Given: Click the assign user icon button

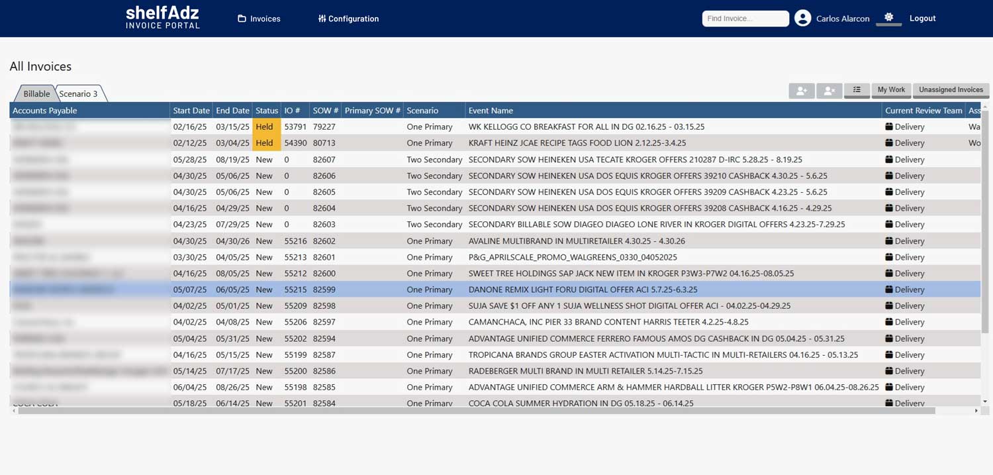Looking at the screenshot, I should coord(801,90).
